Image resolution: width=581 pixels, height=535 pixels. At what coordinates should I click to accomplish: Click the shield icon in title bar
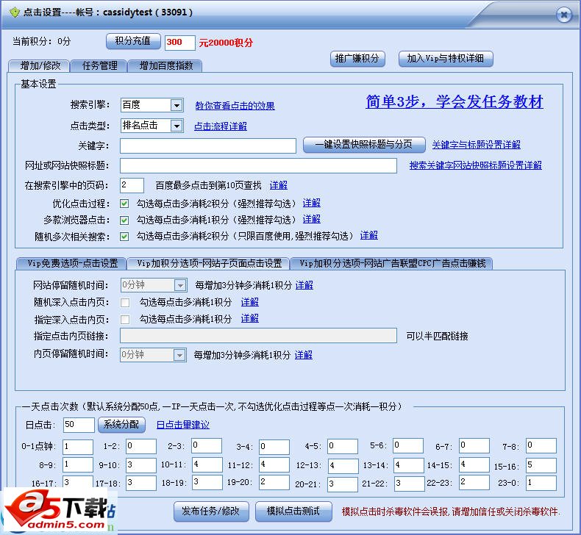tap(15, 12)
